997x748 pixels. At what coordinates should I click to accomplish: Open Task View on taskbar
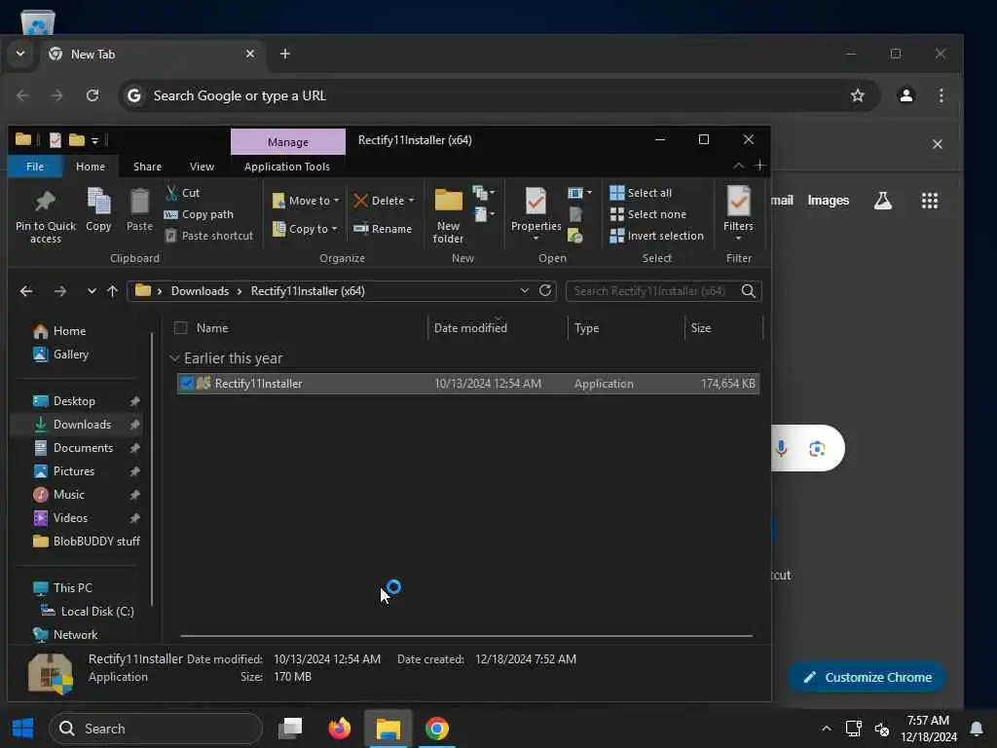click(x=290, y=729)
